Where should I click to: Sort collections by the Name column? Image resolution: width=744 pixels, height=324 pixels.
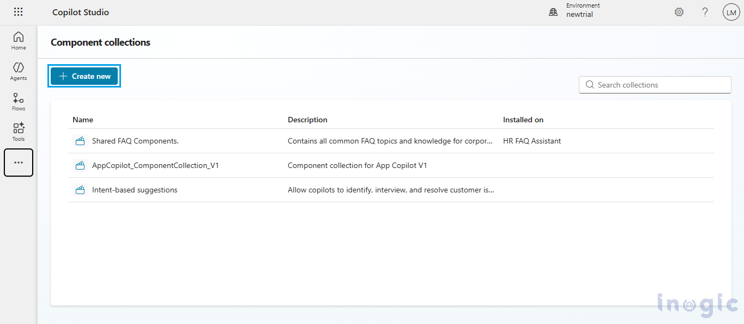click(x=82, y=119)
